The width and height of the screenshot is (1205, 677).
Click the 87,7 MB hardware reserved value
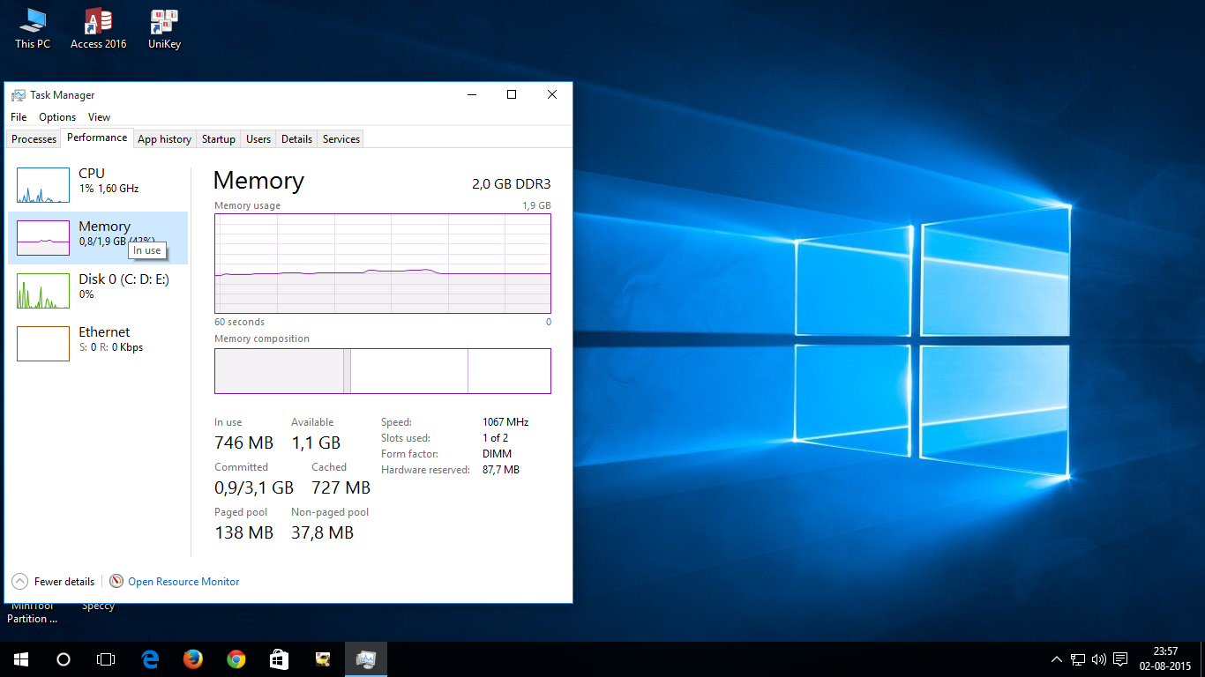click(x=501, y=470)
